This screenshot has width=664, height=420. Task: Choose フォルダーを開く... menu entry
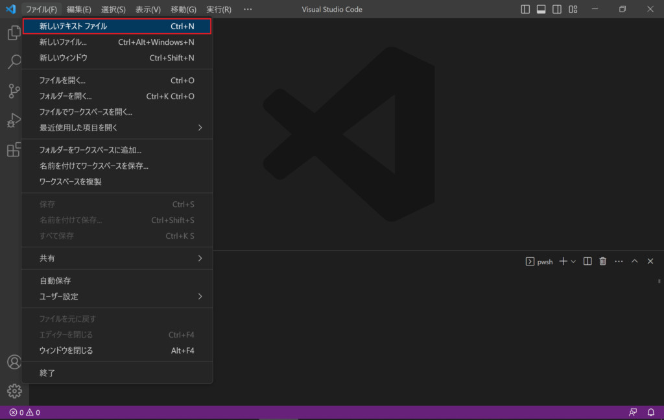117,96
